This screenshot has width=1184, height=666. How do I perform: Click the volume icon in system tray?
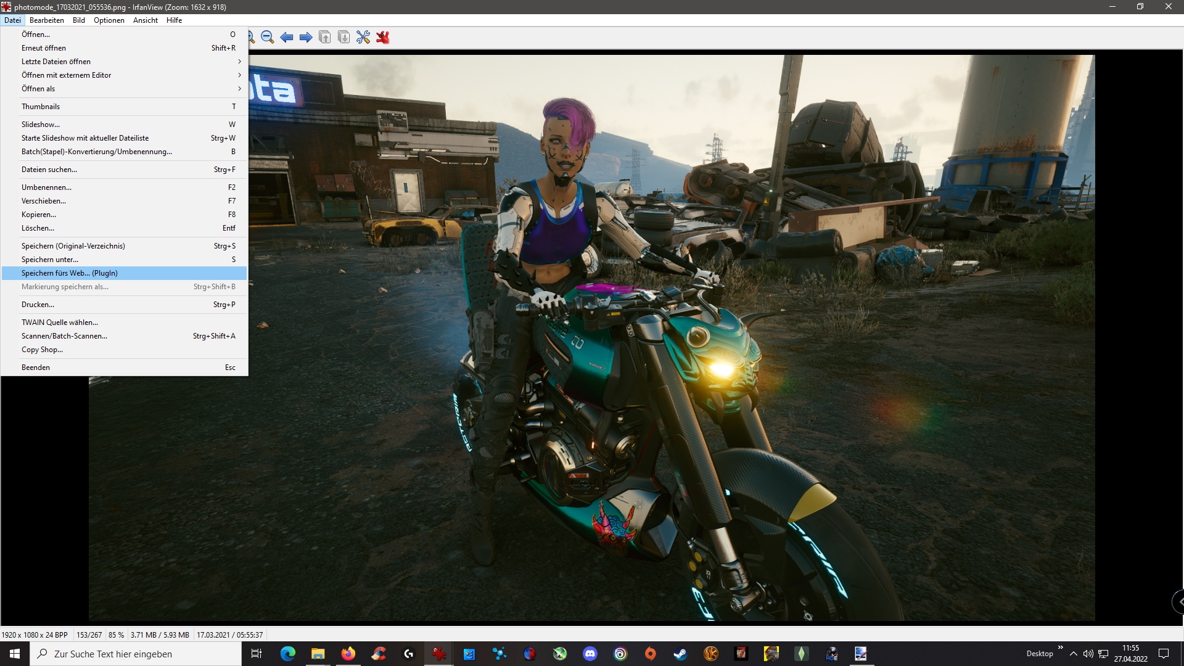pyautogui.click(x=1088, y=654)
